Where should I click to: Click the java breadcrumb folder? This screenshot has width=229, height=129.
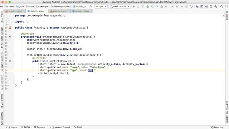point(20,6)
